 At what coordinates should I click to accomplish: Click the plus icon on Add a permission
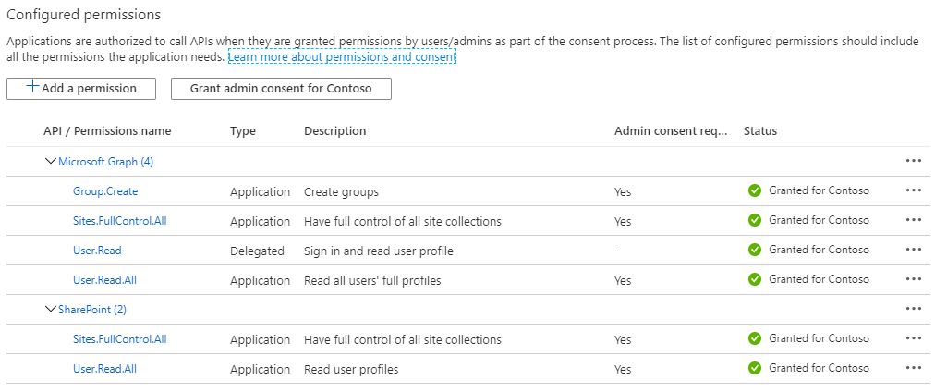click(32, 87)
